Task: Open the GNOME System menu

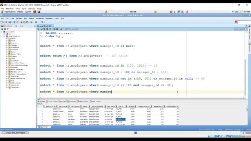Action: [28, 12]
